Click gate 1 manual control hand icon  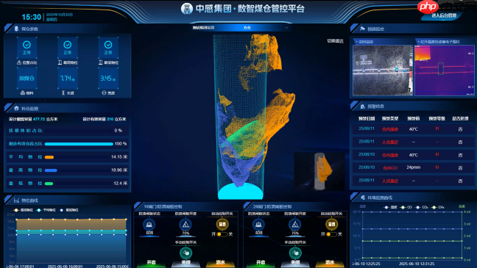click(x=185, y=253)
